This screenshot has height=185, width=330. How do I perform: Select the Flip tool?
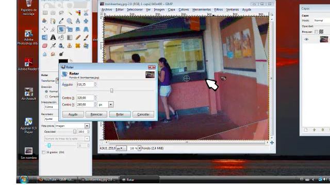coord(45,38)
